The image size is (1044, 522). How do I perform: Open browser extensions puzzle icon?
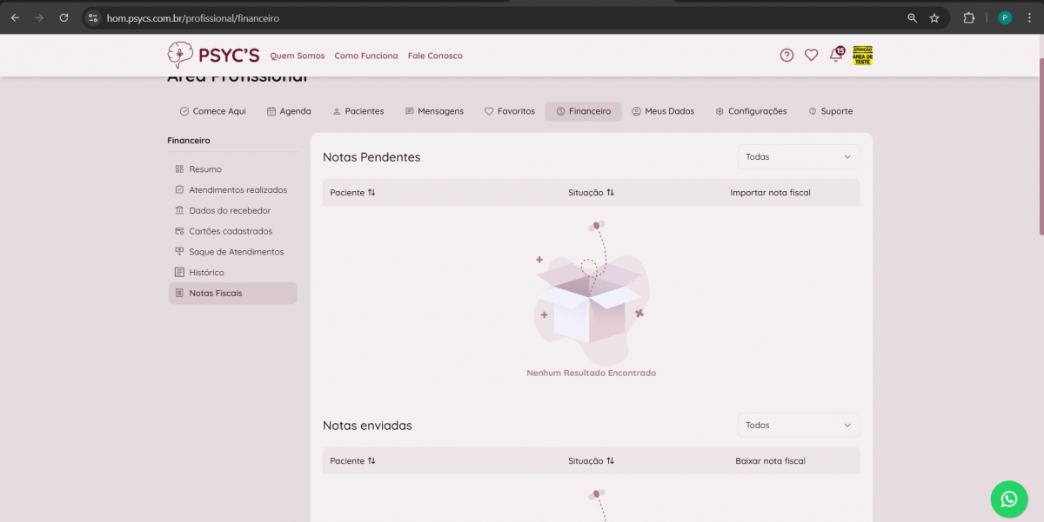click(x=968, y=17)
